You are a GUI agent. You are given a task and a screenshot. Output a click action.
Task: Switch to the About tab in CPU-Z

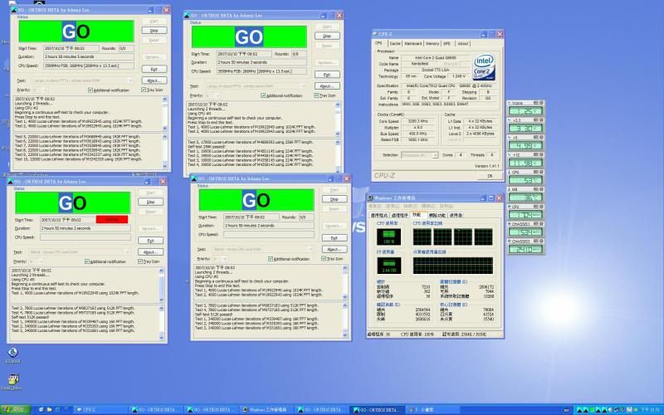463,43
